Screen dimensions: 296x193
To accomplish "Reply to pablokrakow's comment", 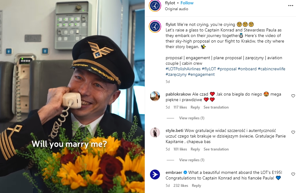I will (195, 107).
